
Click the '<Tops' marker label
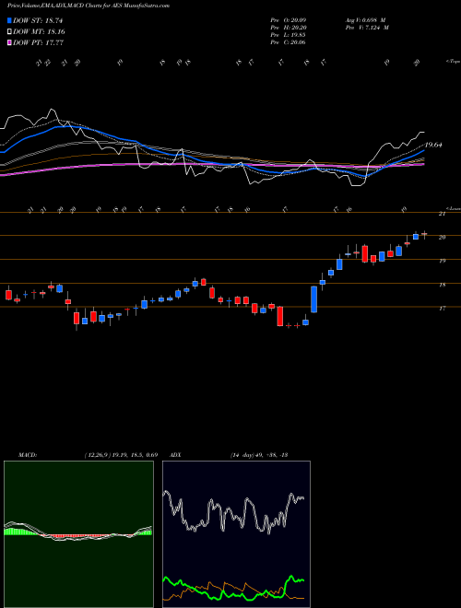[x=453, y=62]
